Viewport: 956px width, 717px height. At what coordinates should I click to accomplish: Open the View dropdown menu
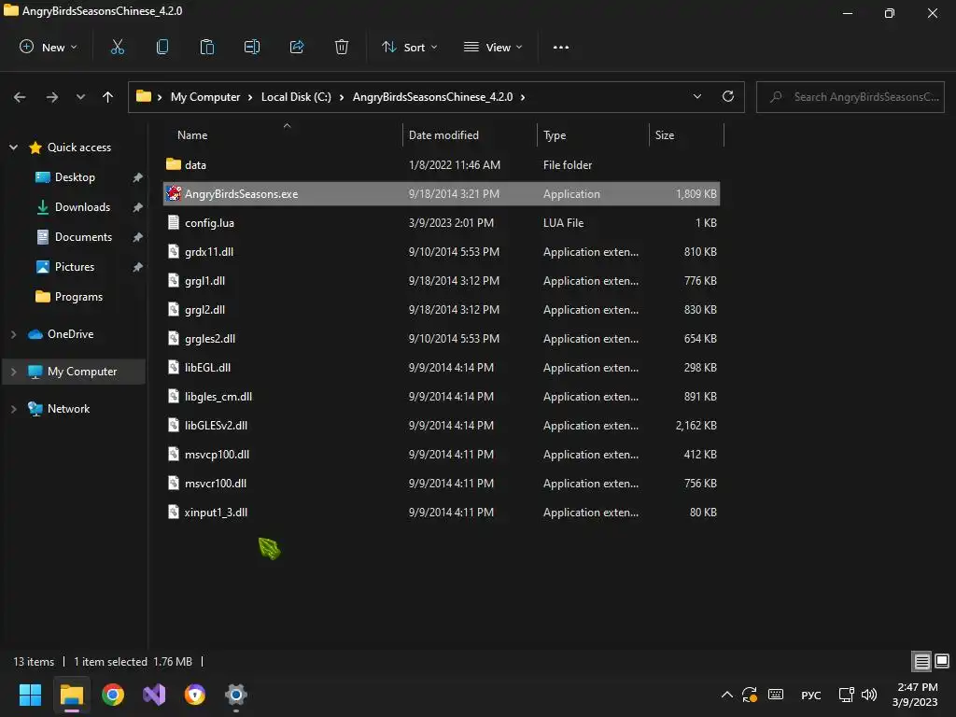pos(493,47)
